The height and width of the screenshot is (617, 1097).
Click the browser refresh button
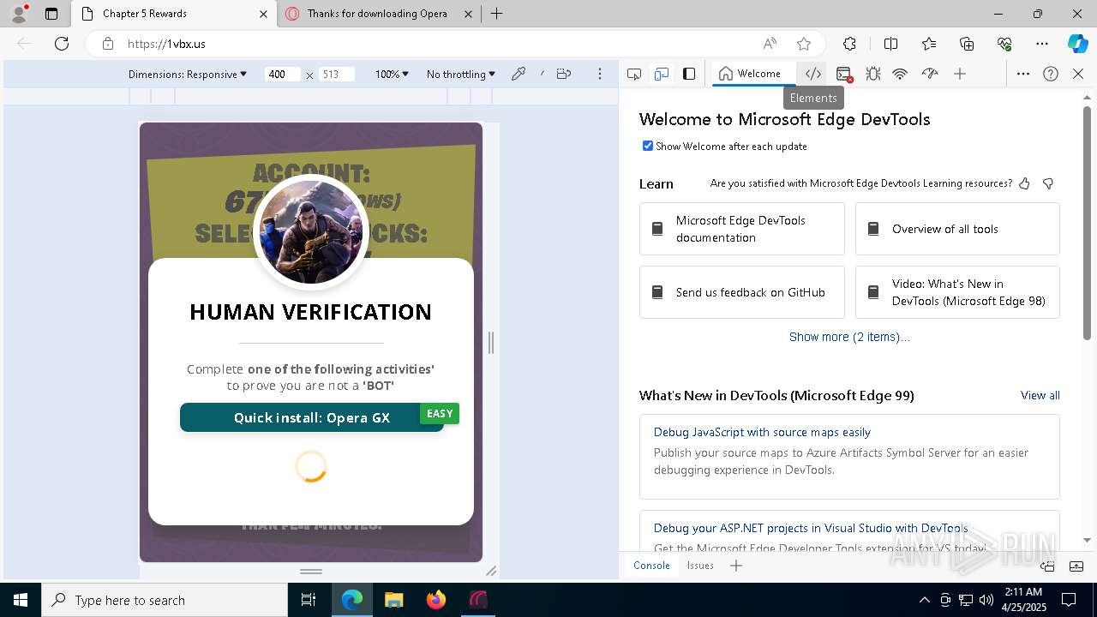pyautogui.click(x=62, y=44)
